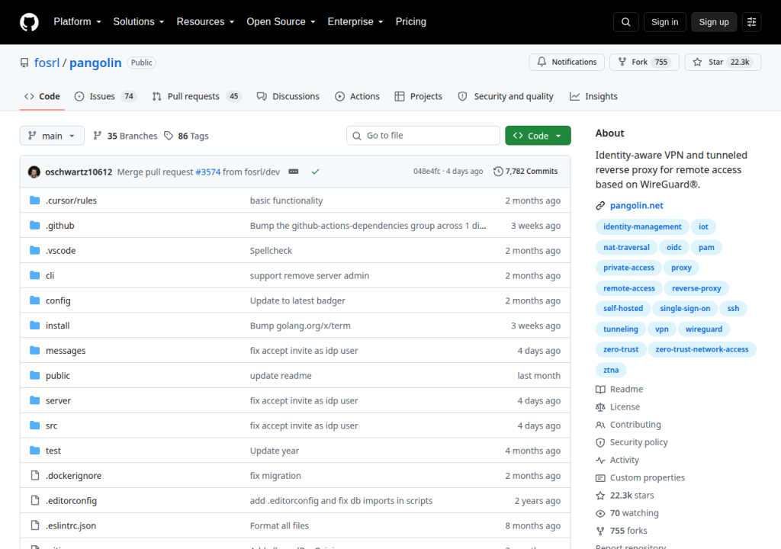Click the .cursor/rules folder icon
This screenshot has width=781, height=549.
(34, 201)
